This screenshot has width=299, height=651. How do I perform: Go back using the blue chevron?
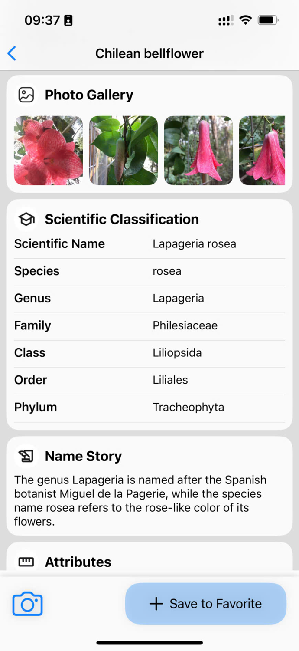click(12, 53)
